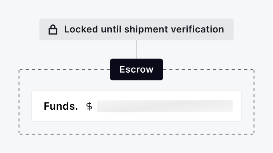273x153 pixels.
Task: Click the word "until" in the banner
Action: pyautogui.click(x=111, y=29)
